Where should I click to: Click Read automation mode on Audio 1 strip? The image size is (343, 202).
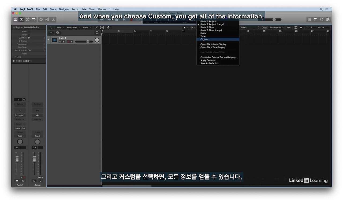pyautogui.click(x=20, y=136)
